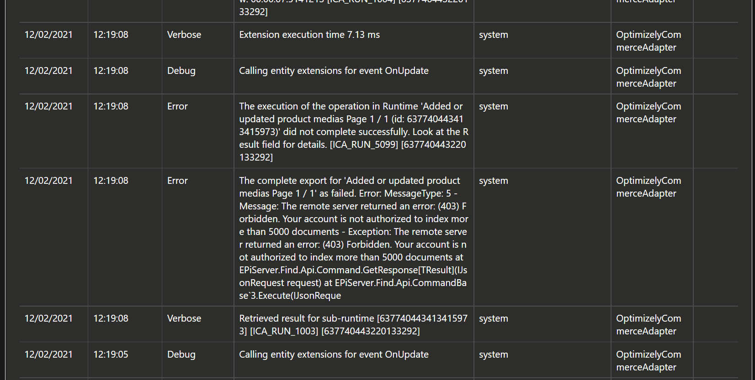The height and width of the screenshot is (380, 755).
Task: Select the 12:19:05 'Calling entity extensions' message
Action: (x=334, y=354)
